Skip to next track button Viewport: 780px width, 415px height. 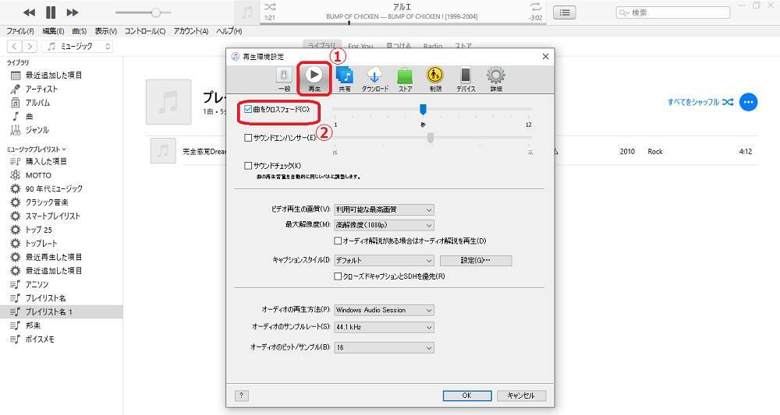[x=73, y=12]
